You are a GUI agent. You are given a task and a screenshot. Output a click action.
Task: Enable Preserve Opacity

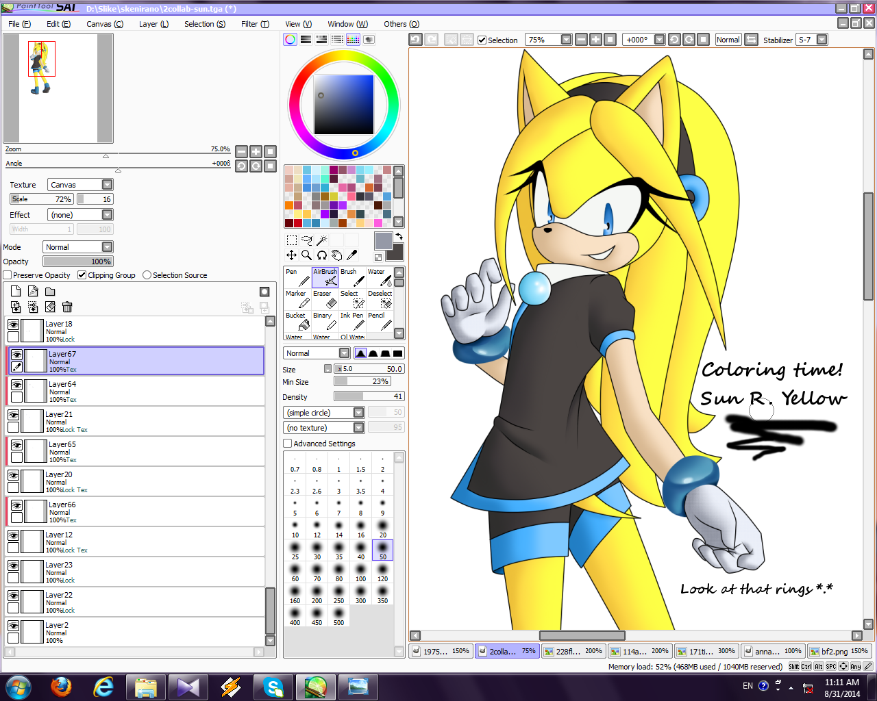pyautogui.click(x=8, y=275)
